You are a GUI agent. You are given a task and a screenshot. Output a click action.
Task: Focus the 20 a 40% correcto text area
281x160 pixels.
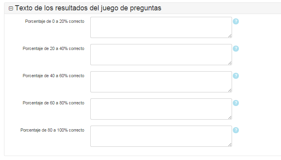pyautogui.click(x=161, y=55)
